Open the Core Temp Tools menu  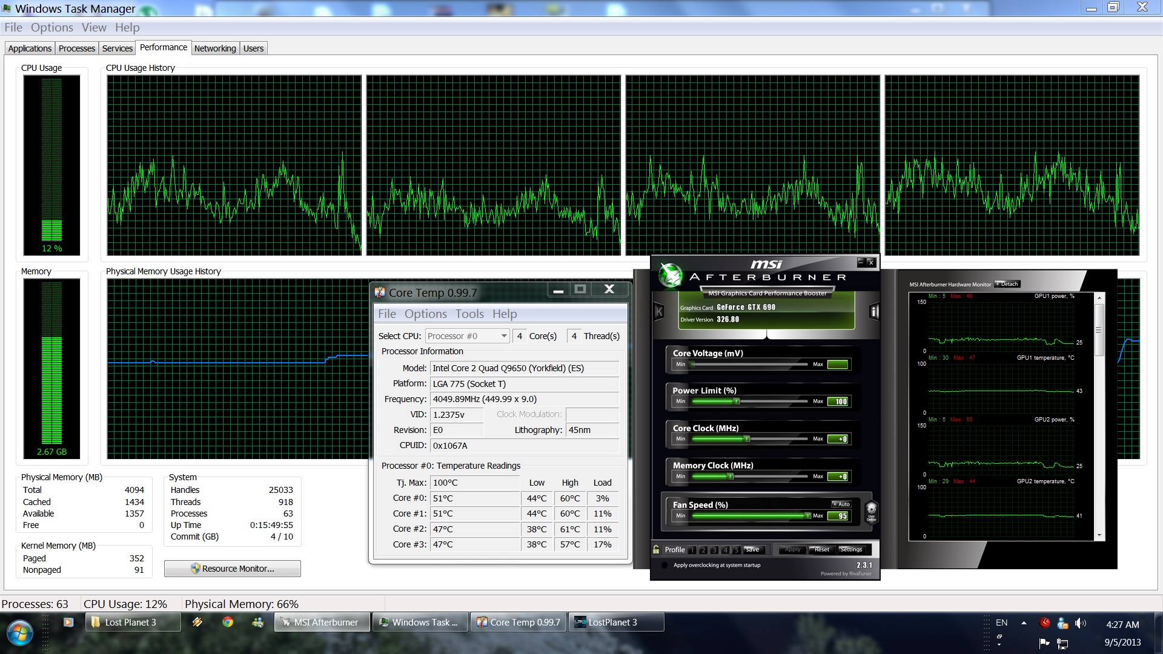[469, 314]
